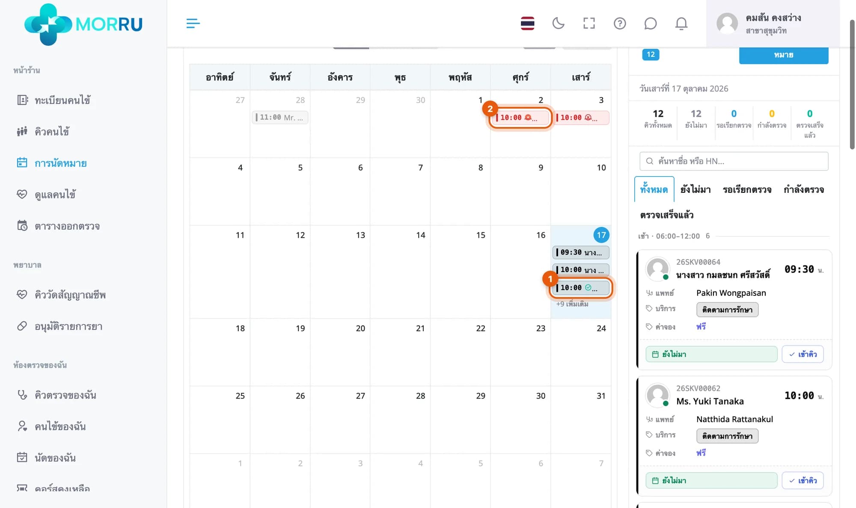Click the page vertical scrollbar
856x508 pixels.
click(852, 86)
